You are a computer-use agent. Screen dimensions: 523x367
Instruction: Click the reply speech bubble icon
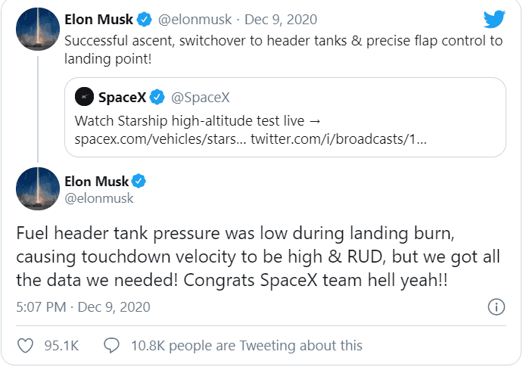tap(111, 345)
